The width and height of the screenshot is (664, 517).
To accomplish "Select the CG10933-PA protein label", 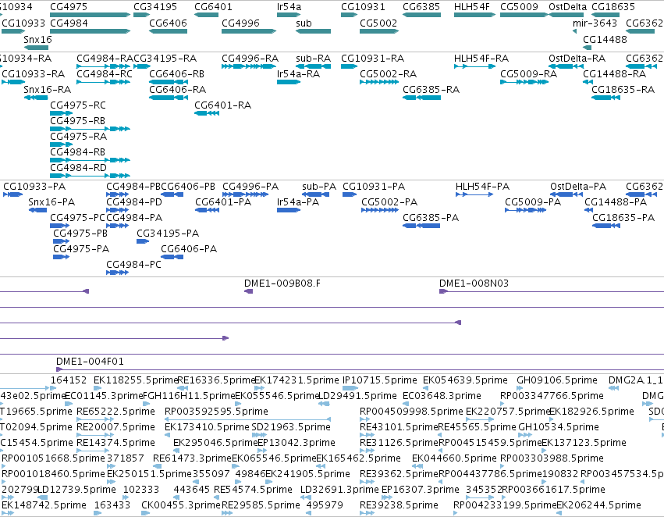I will coord(34,187).
